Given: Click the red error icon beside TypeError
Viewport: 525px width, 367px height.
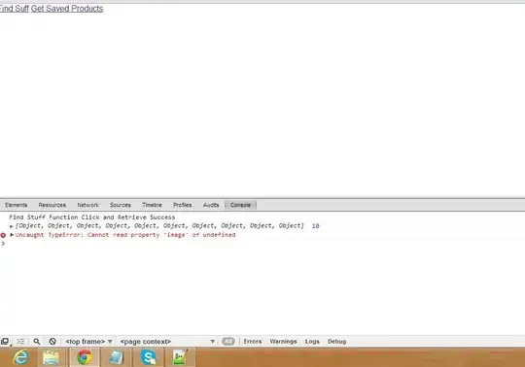Looking at the screenshot, I should 3,235.
